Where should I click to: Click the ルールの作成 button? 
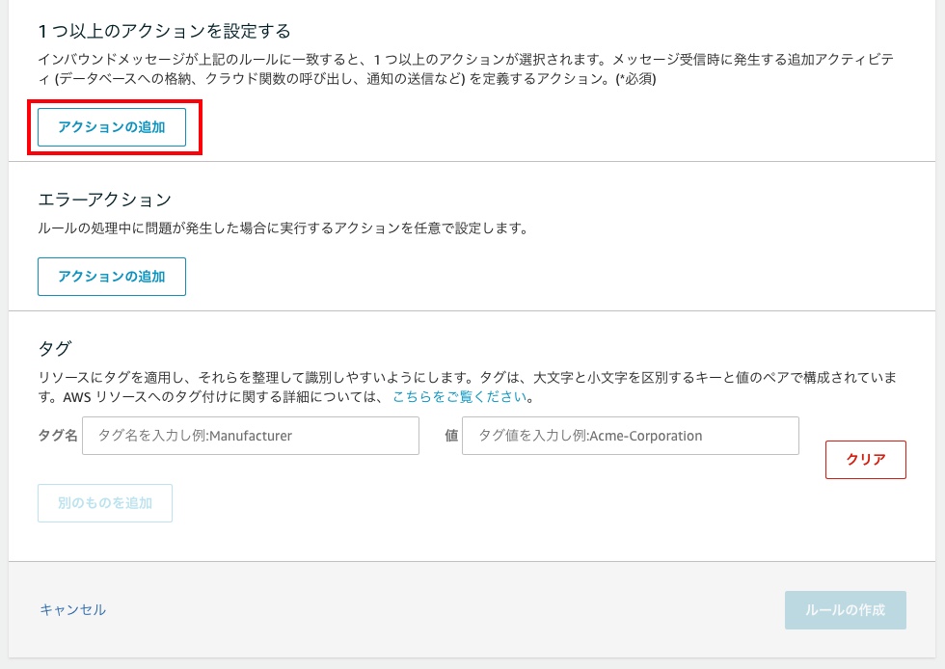tap(846, 610)
